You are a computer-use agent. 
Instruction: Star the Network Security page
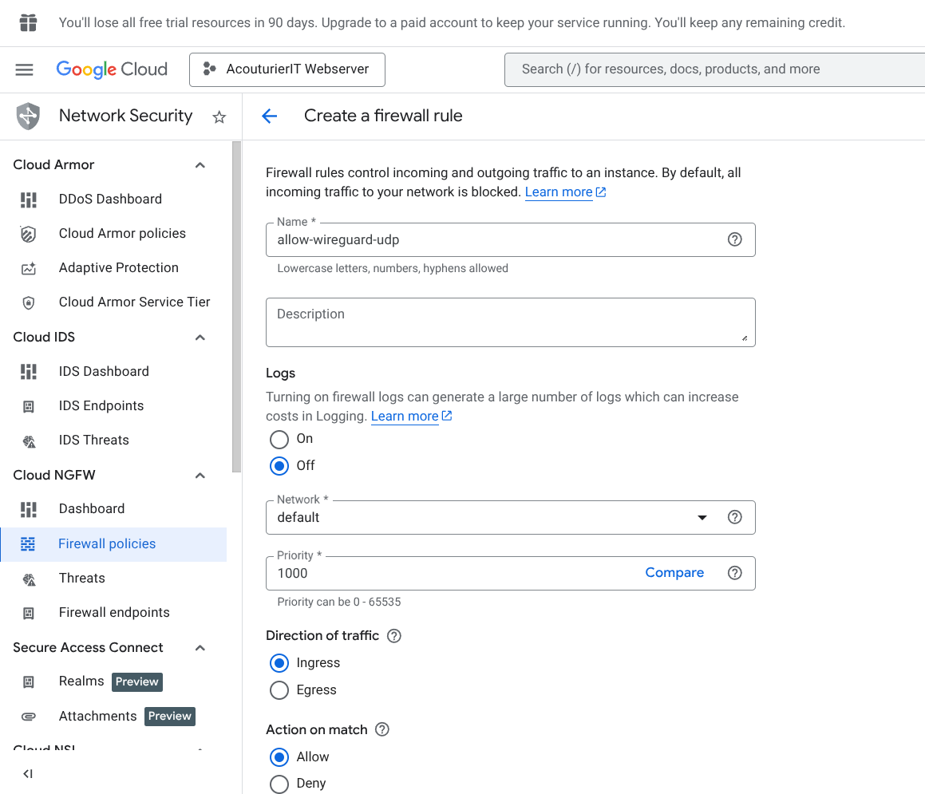click(x=219, y=116)
